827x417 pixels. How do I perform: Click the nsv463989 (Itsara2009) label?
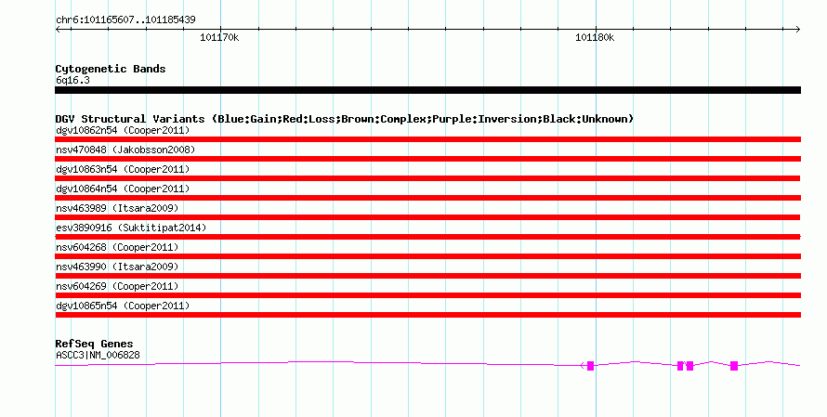click(x=117, y=208)
